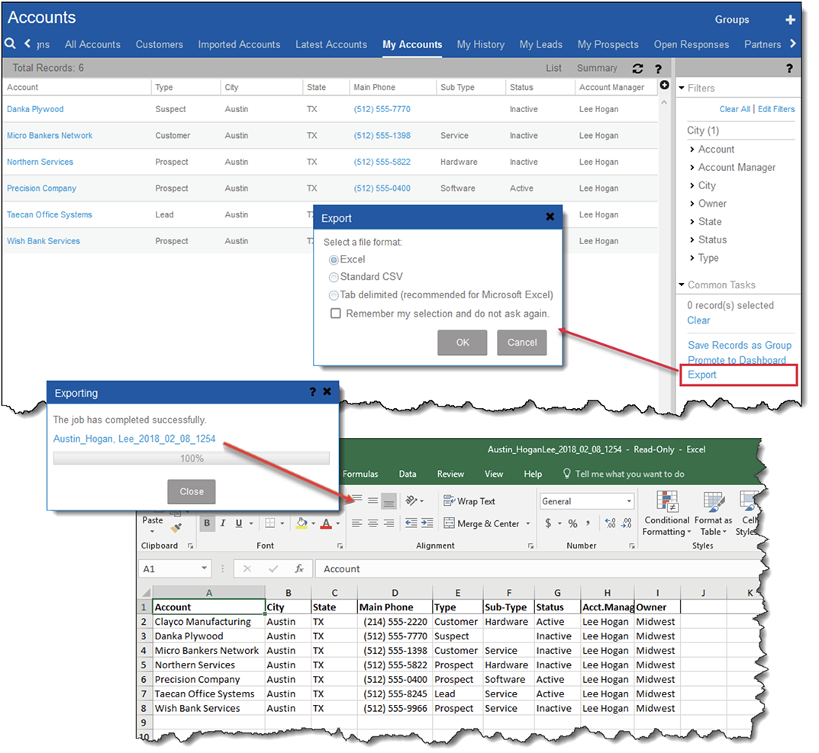819x753 pixels.
Task: Check Remember my selection checkbox
Action: [335, 314]
